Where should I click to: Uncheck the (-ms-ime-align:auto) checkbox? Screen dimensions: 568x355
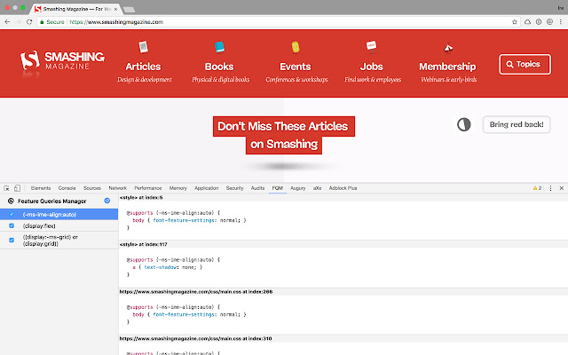12,215
